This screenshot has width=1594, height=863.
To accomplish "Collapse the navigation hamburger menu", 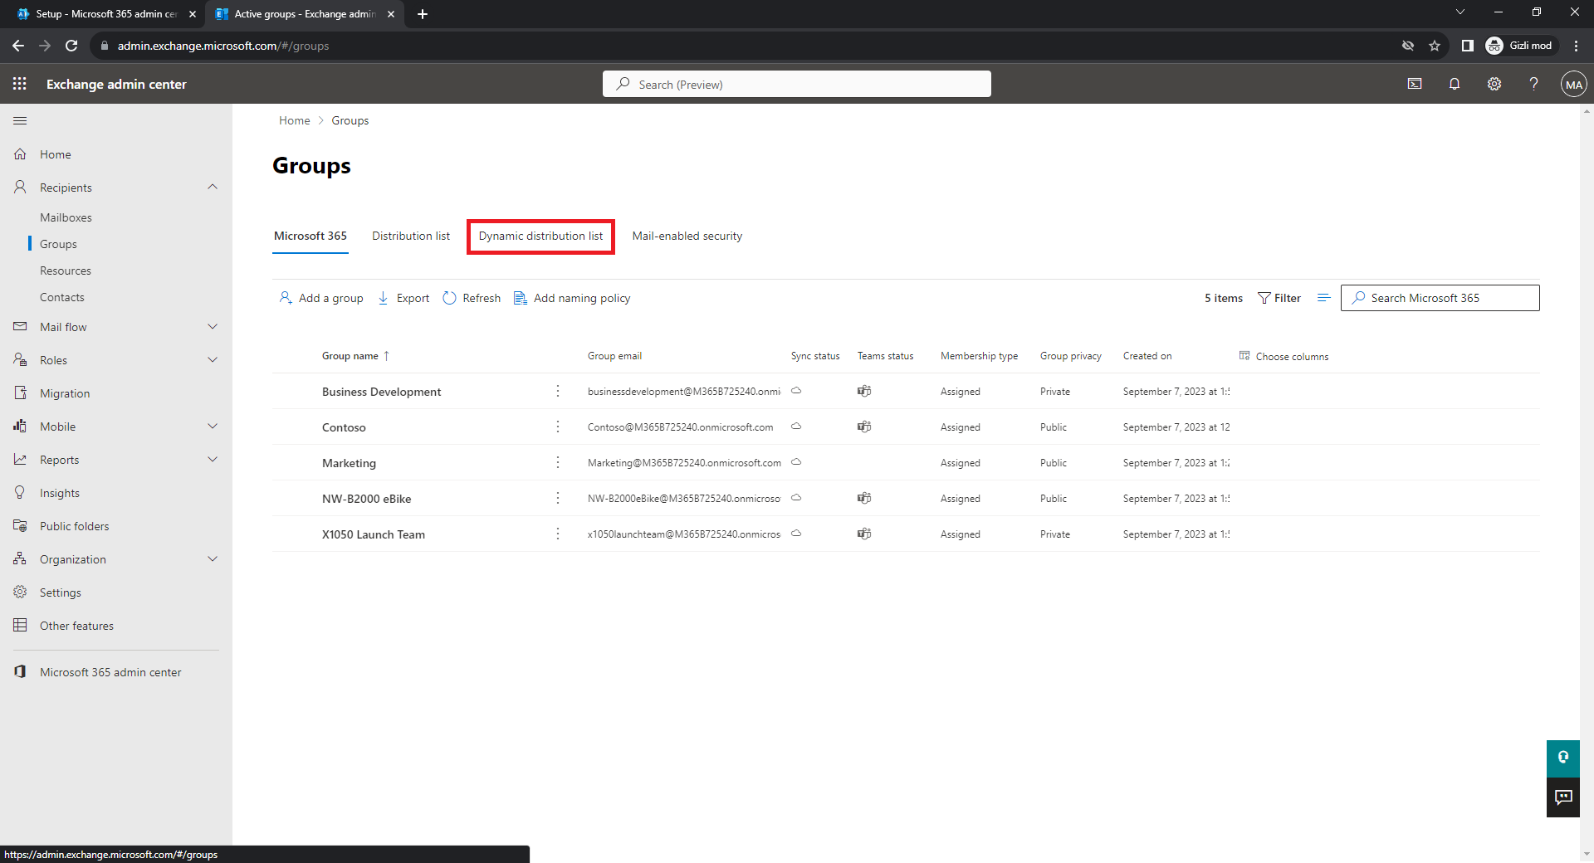I will [x=20, y=121].
